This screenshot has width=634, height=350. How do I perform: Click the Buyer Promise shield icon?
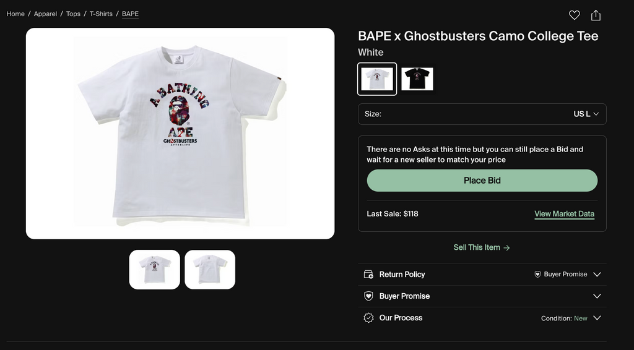368,296
